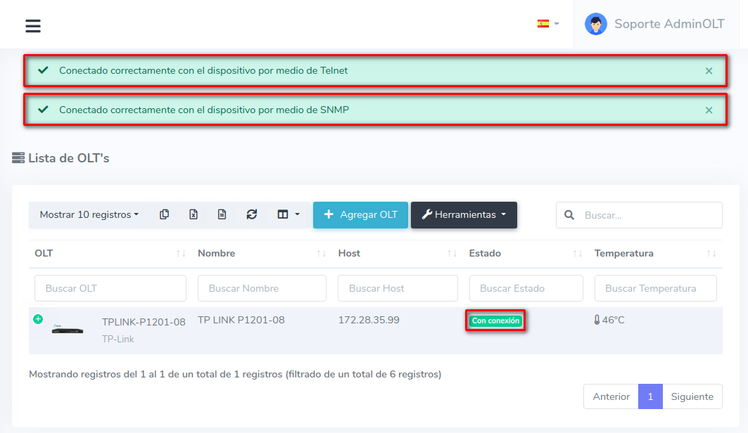Click the CSV document export icon
The width and height of the screenshot is (748, 433).
coord(222,214)
